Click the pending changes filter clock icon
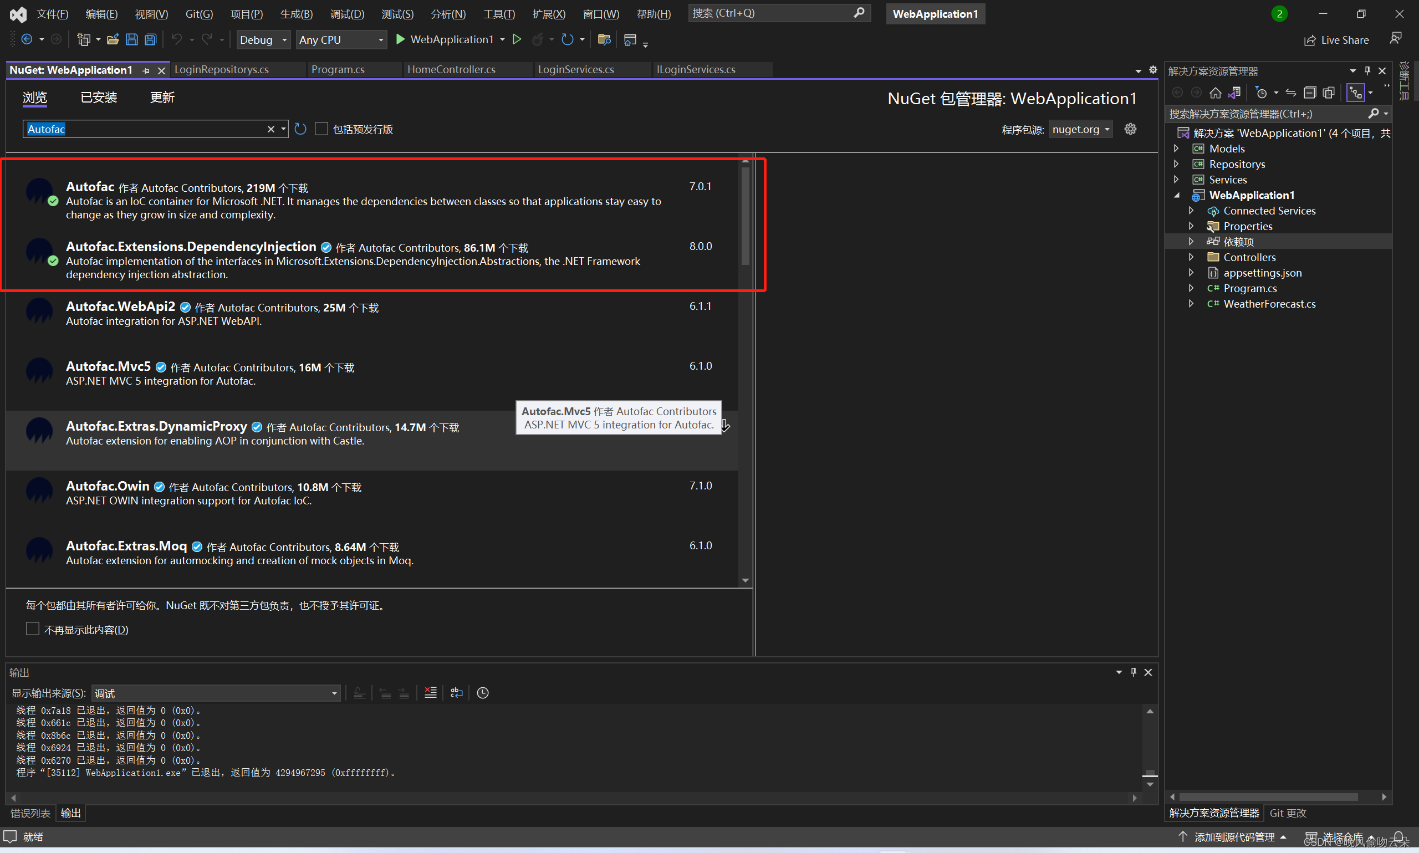1419x853 pixels. tap(1261, 93)
